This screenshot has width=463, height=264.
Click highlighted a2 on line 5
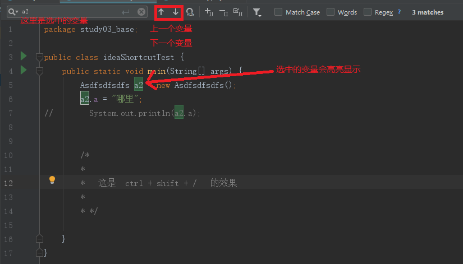(x=139, y=85)
